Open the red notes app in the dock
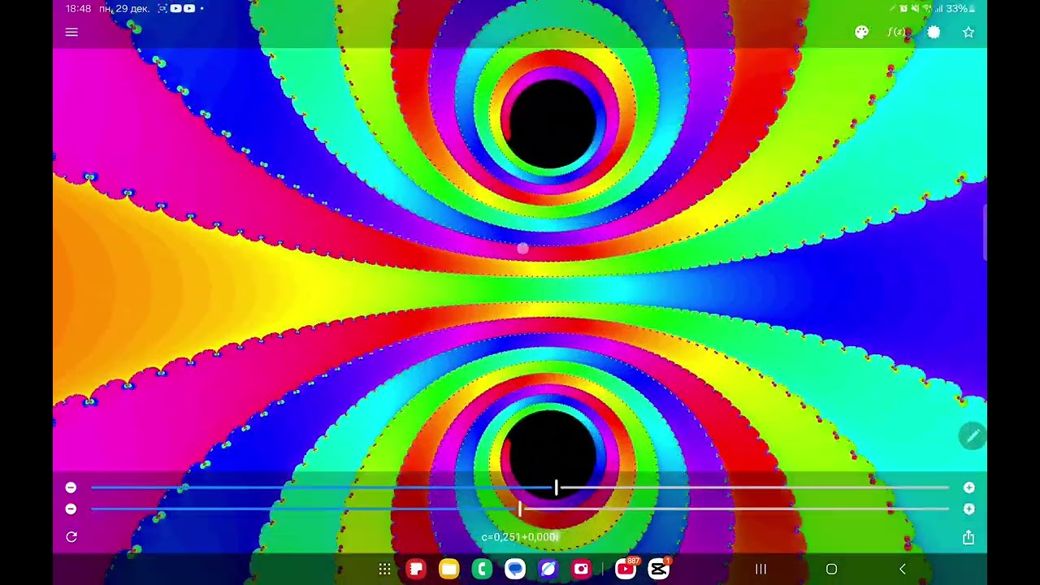Image resolution: width=1040 pixels, height=585 pixels. 416,570
